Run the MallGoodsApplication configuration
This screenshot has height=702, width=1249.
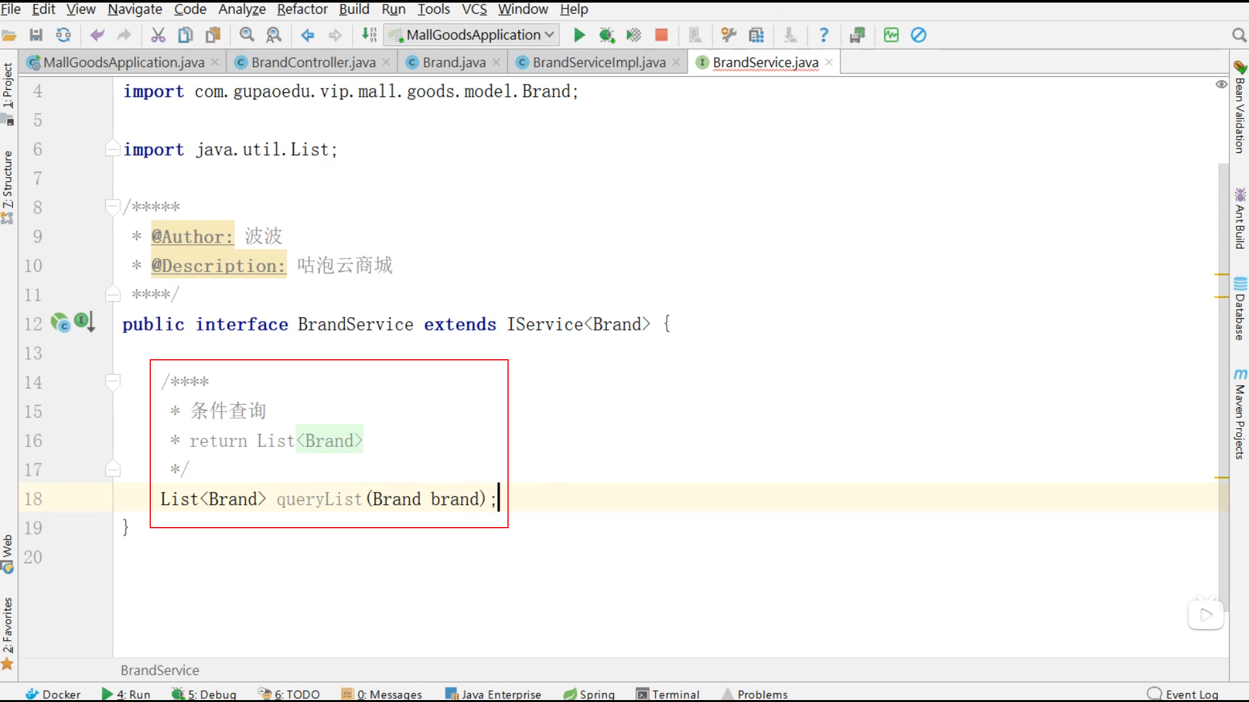point(579,35)
